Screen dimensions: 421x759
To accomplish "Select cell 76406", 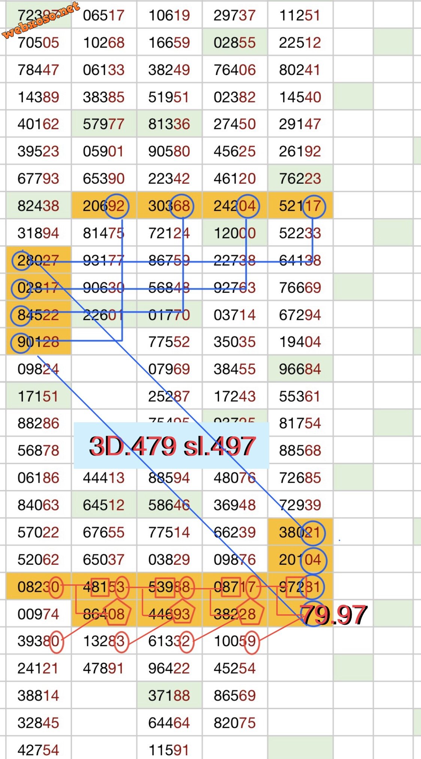I will coord(235,70).
